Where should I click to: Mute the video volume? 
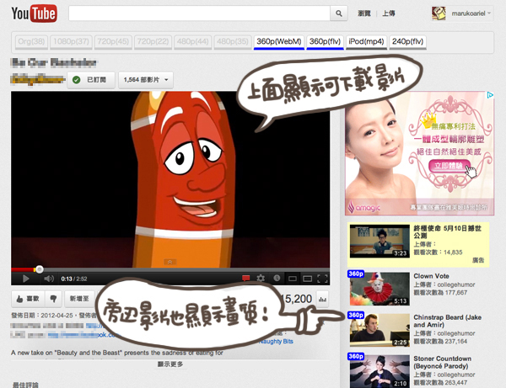point(49,279)
